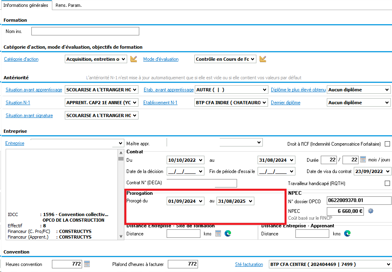Image resolution: width=392 pixels, height=272 pixels.
Task: Click calculator icon next to Entreprise distance kms
Action: 218,234
